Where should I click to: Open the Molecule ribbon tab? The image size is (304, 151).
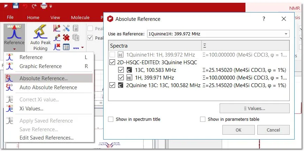80,17
